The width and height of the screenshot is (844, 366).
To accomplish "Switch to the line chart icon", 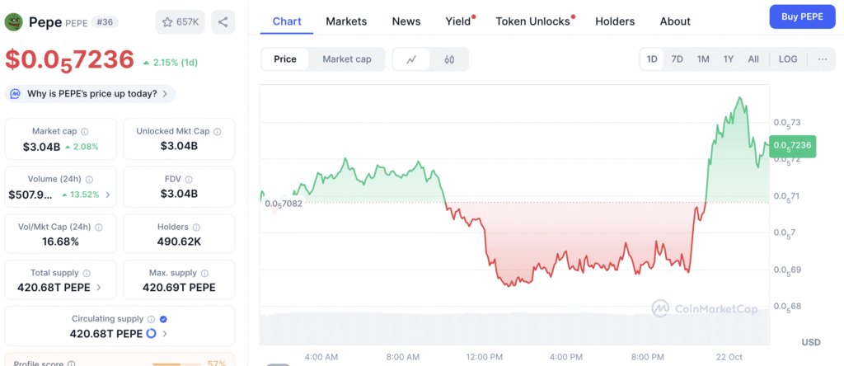I will coord(411,59).
